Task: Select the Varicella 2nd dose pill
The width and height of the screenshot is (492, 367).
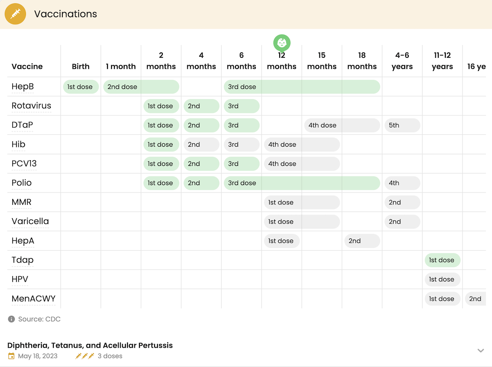Action: pos(402,222)
